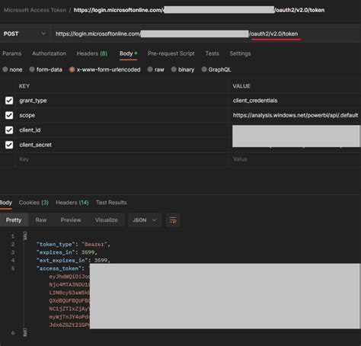
Task: Uncheck the client_secret parameter row
Action: (x=9, y=145)
